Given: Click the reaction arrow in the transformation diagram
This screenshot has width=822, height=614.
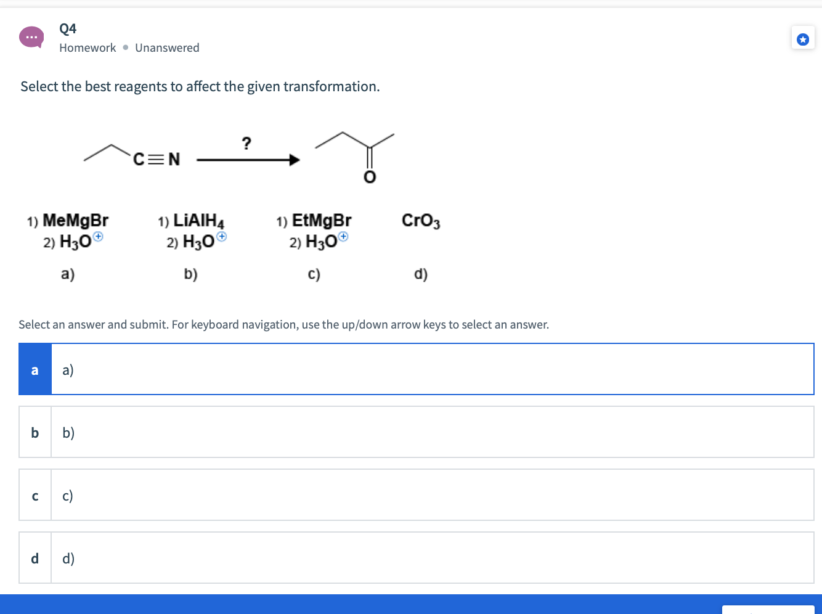Looking at the screenshot, I should click(x=246, y=160).
